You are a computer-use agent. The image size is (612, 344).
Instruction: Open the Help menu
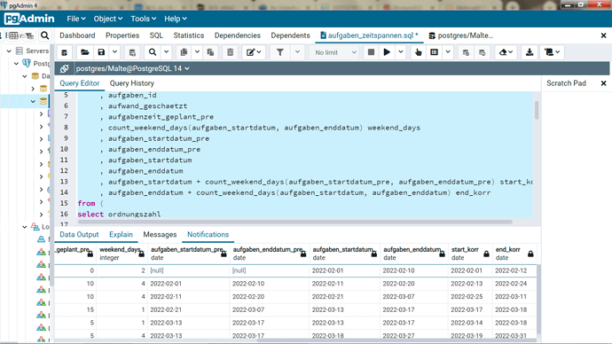tap(176, 19)
